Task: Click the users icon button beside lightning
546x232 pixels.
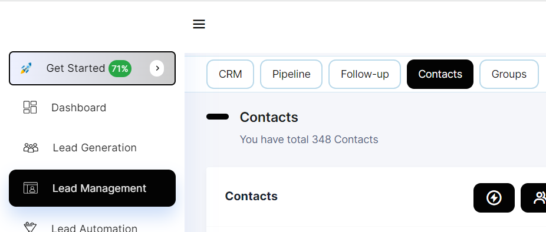Action: (534, 198)
